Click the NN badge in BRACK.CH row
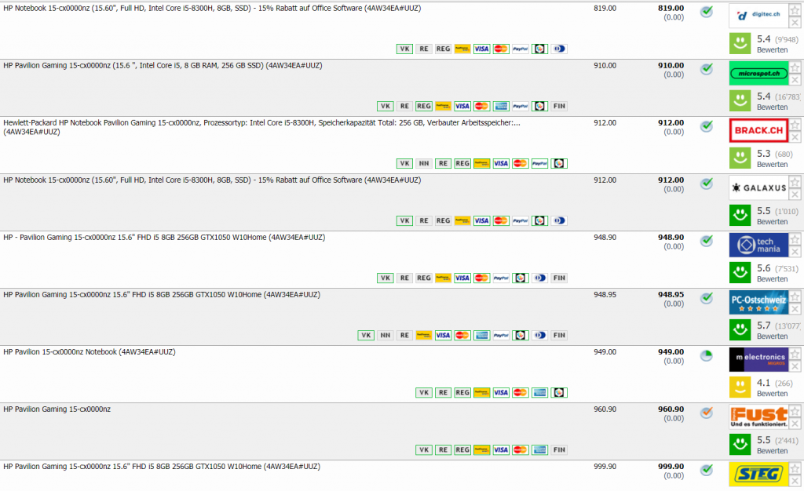 423,163
